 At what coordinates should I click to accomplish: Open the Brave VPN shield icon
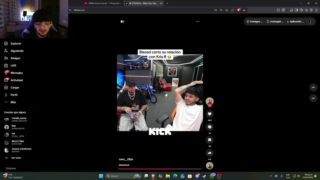click(x=311, y=10)
